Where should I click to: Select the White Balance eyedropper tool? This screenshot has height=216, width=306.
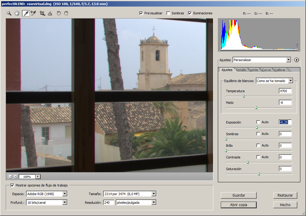pyautogui.click(x=26, y=13)
